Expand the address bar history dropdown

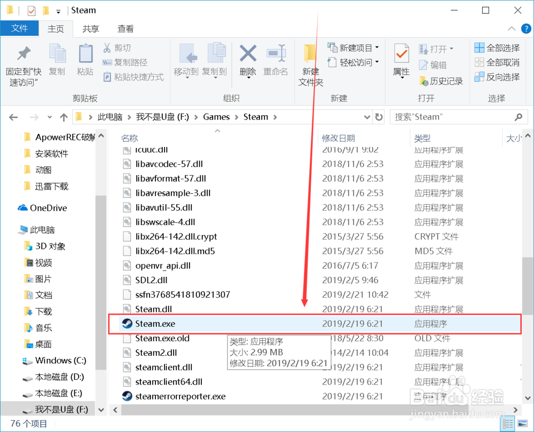click(x=367, y=117)
